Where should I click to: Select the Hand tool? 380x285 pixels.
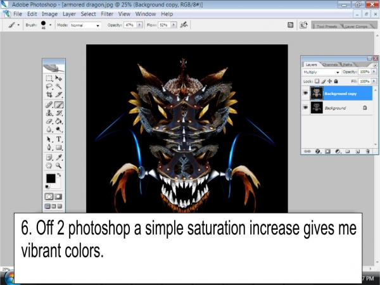[x=49, y=165]
